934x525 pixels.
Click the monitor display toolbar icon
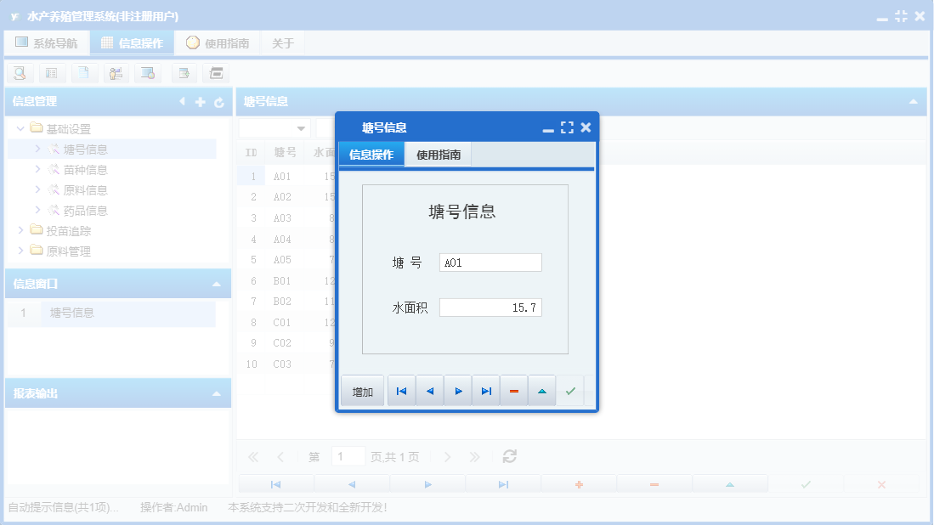(148, 73)
